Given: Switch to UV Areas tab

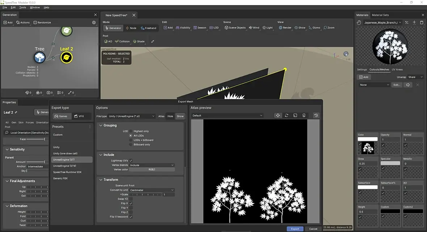Looking at the screenshot, I should pos(397,69).
